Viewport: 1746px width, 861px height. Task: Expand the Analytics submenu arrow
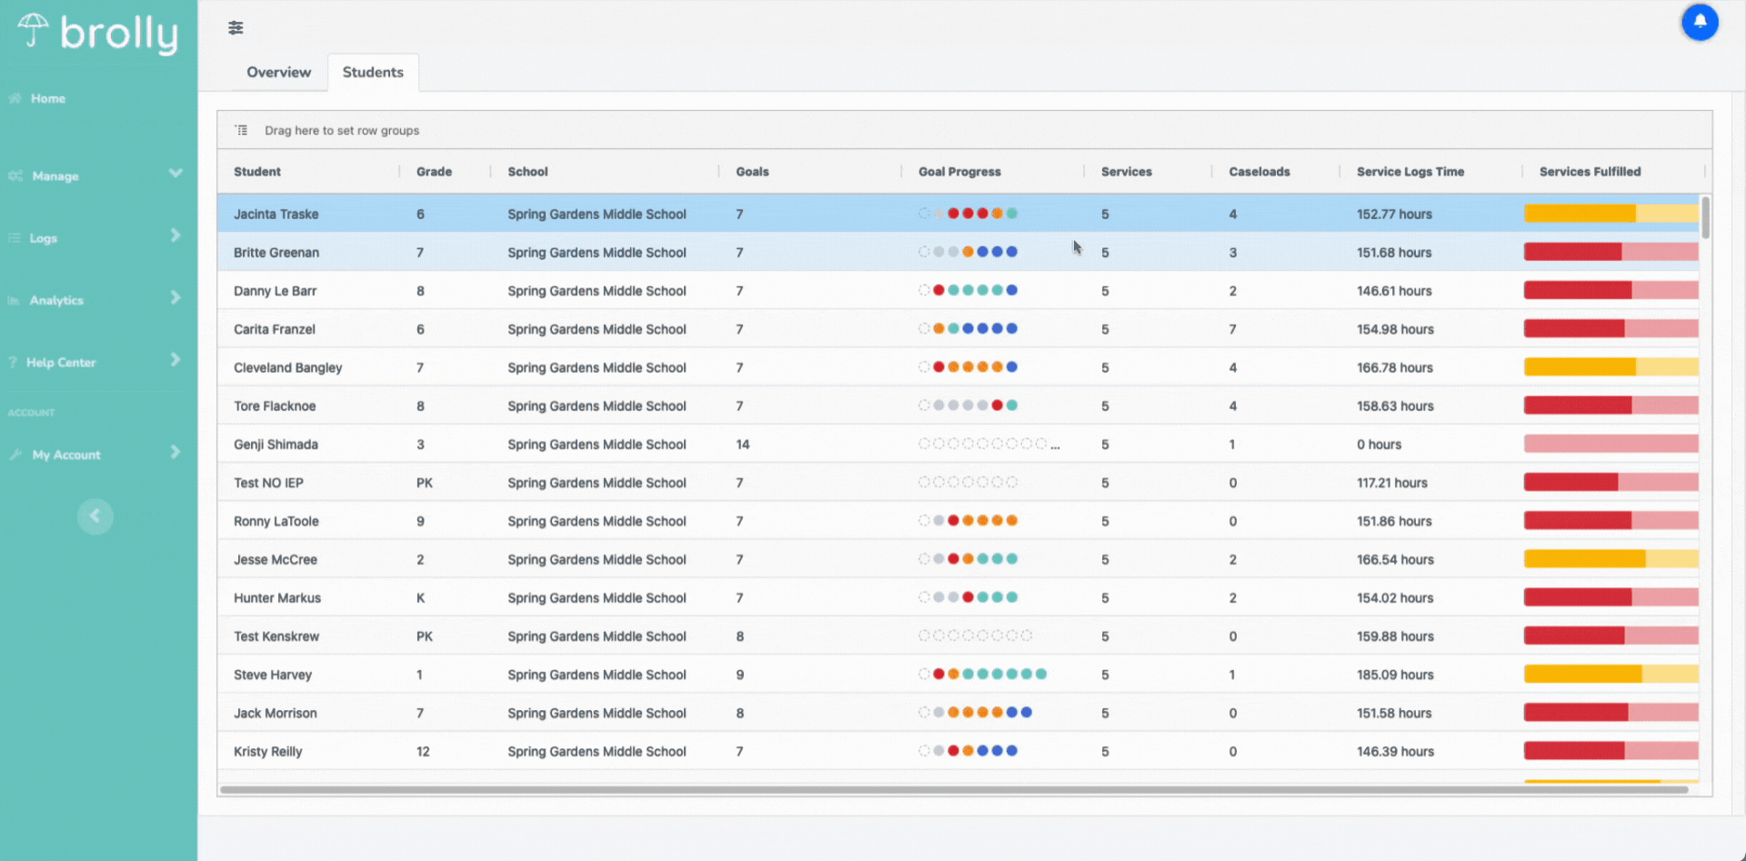point(176,297)
